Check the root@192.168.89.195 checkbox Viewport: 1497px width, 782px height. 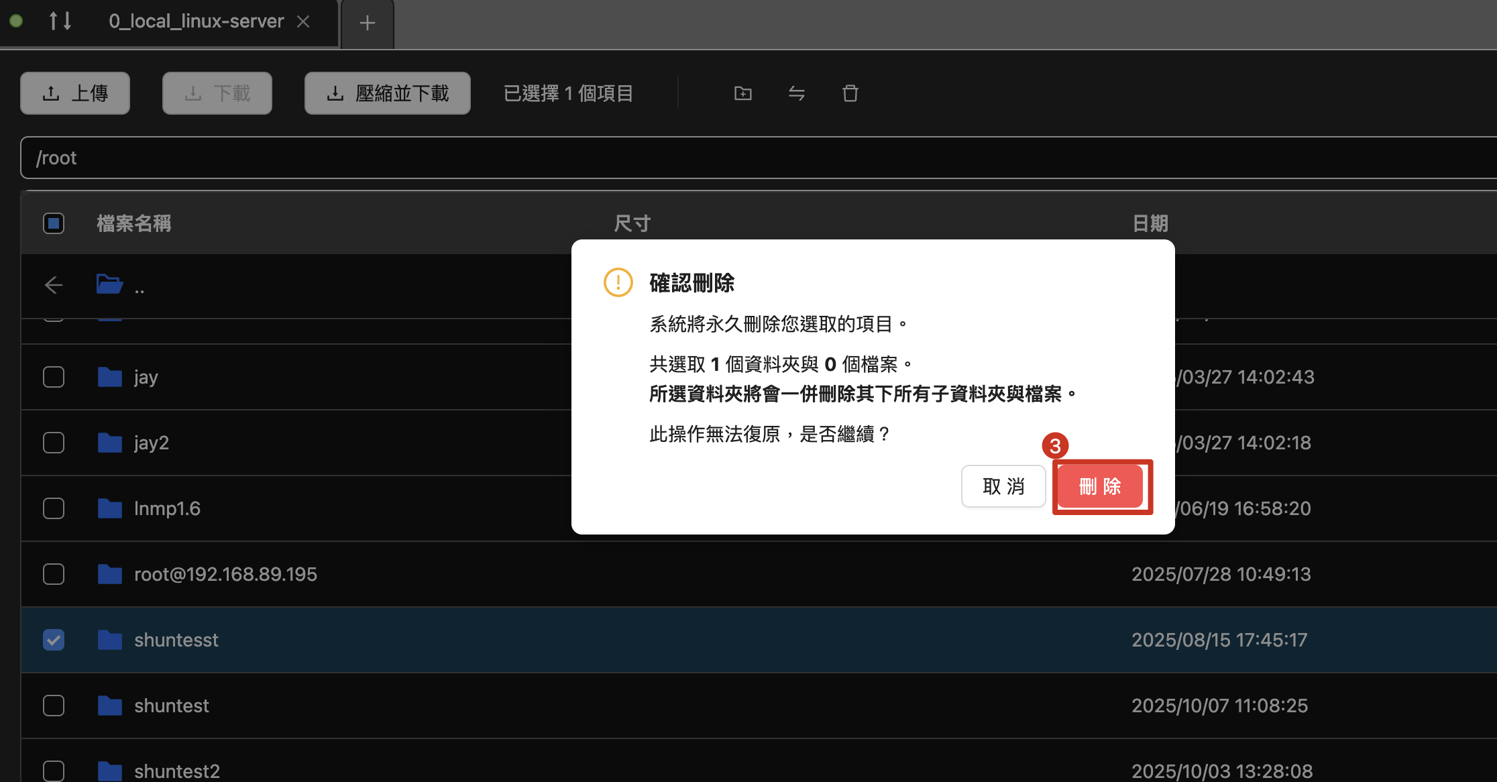(54, 574)
